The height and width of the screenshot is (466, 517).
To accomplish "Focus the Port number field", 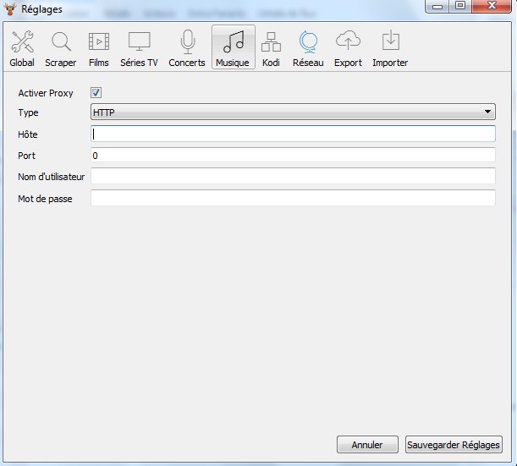I will (292, 156).
